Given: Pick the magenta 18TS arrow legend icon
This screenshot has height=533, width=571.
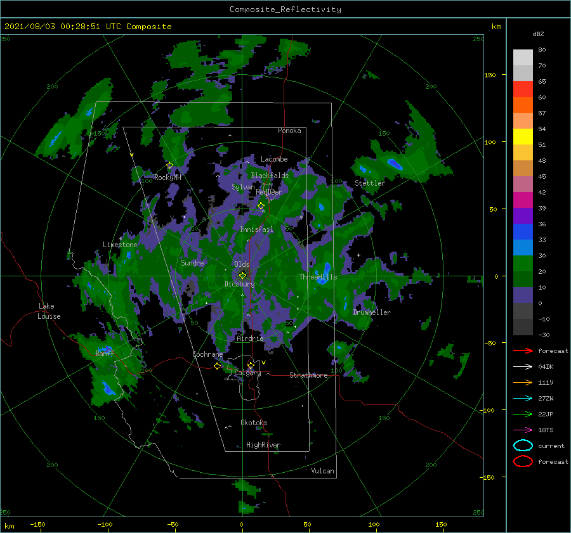Looking at the screenshot, I should pos(523,430).
